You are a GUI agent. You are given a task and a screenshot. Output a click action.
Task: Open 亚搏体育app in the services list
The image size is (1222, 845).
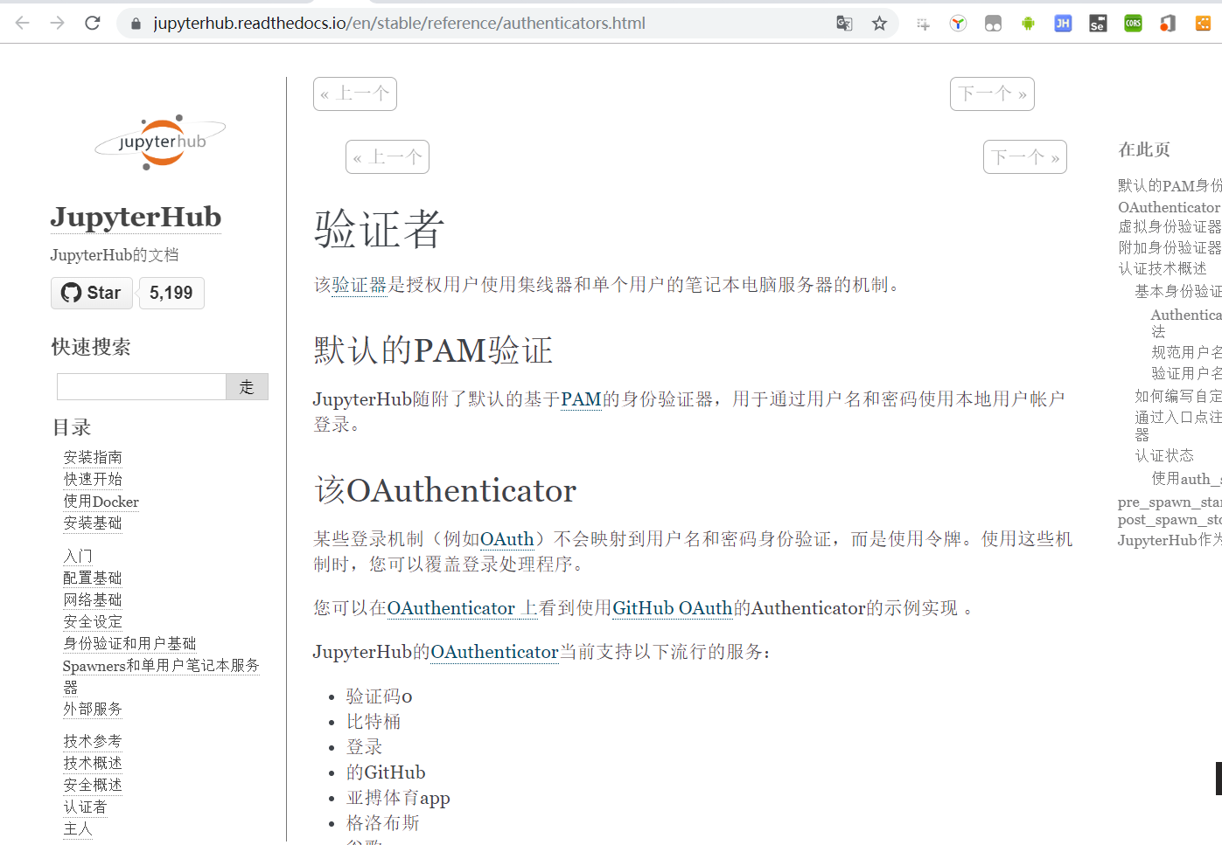tap(398, 798)
